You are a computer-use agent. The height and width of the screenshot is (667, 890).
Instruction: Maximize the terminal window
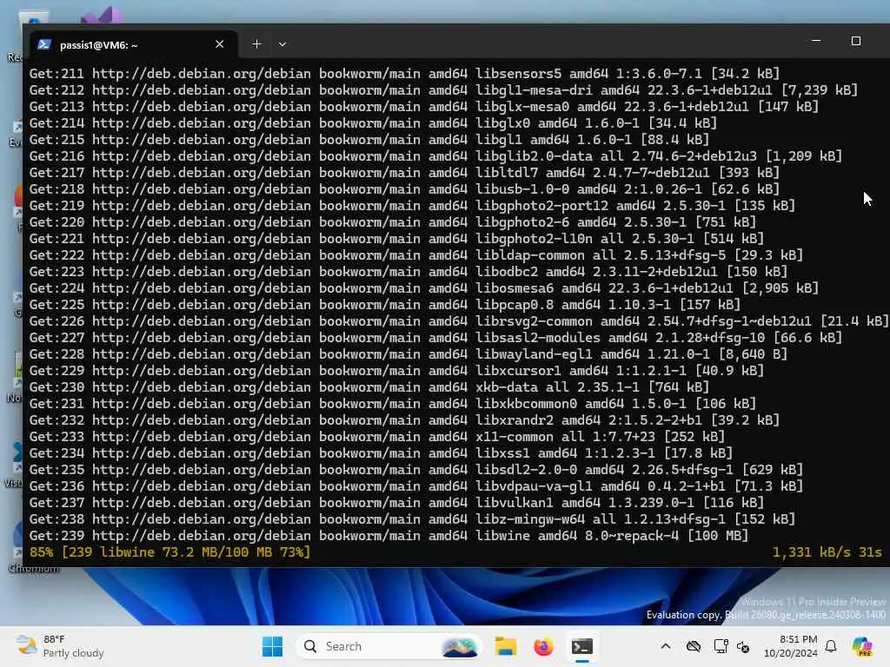(856, 41)
